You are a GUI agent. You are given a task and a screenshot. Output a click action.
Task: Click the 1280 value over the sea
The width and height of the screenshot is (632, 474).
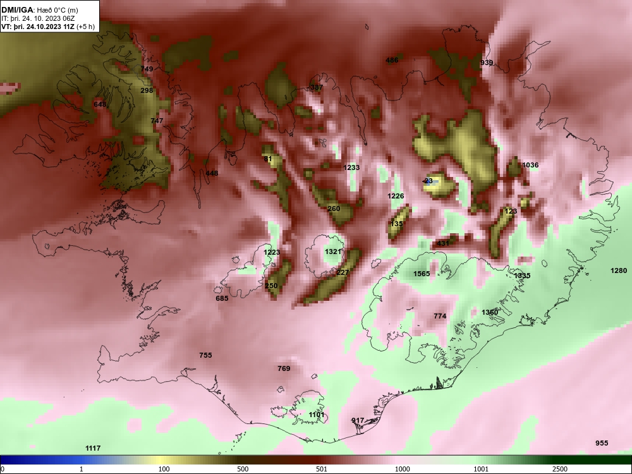pos(619,270)
